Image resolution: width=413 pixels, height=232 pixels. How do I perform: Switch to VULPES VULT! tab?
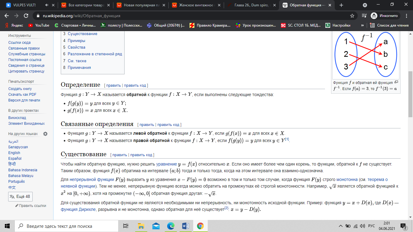click(x=24, y=5)
